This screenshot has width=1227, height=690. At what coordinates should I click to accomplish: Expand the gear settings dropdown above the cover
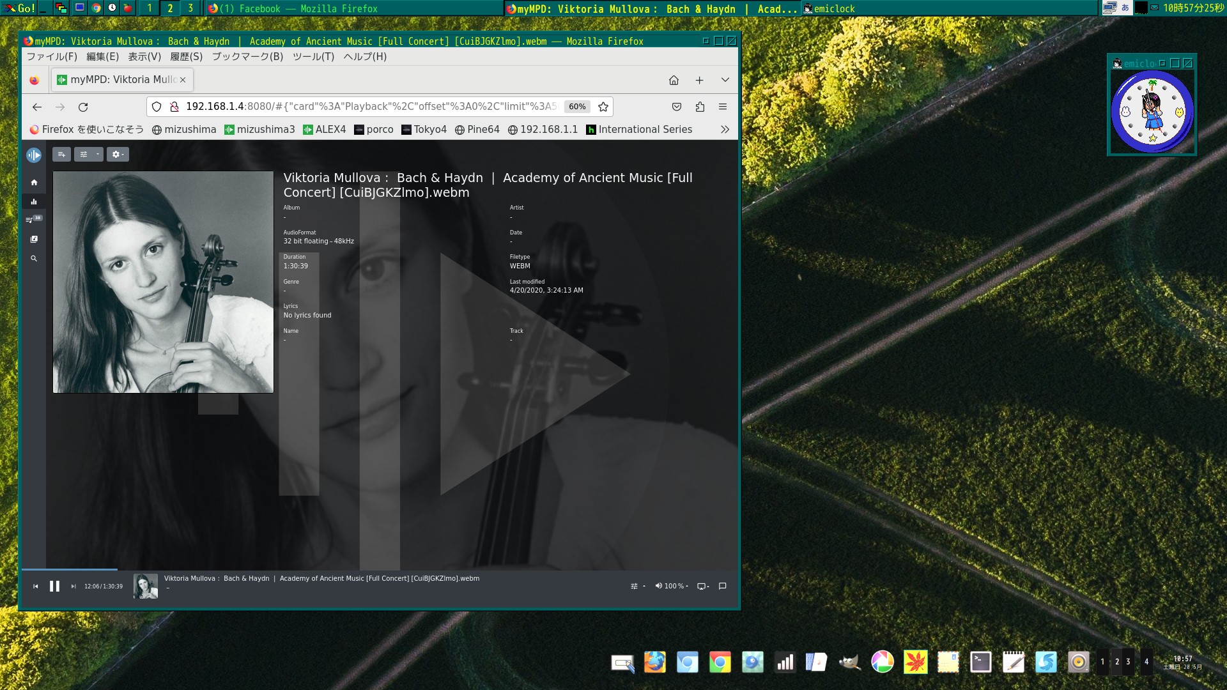pyautogui.click(x=117, y=154)
